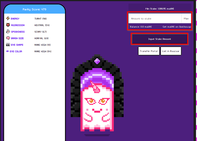
Task: Click the Rarity Score: 479 header
Action: point(34,9)
